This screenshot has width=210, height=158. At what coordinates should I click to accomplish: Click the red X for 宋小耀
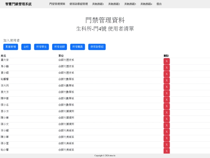[166, 132]
